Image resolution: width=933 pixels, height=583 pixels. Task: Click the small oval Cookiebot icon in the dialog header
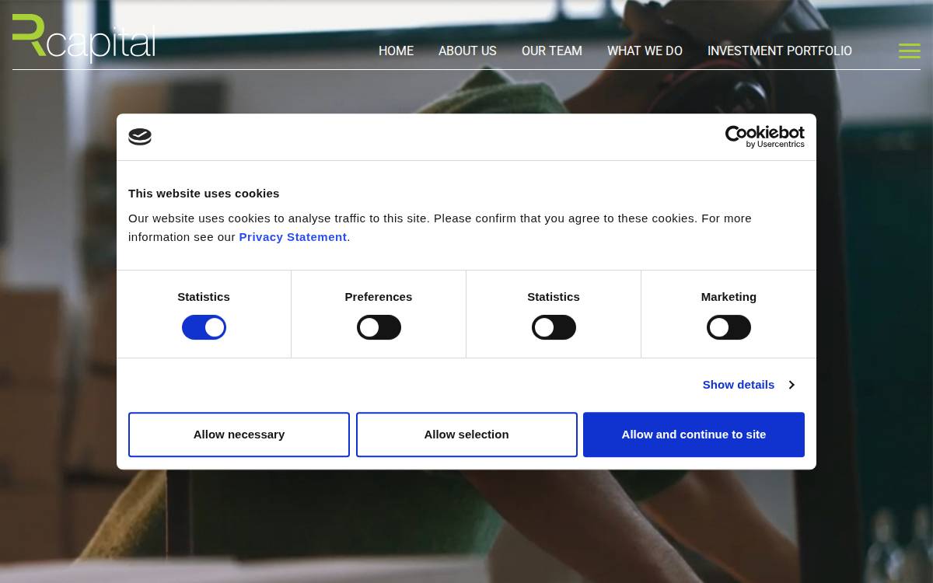coord(140,137)
